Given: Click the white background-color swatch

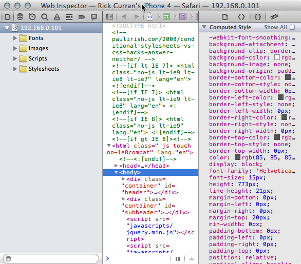Looking at the screenshot, I should (x=277, y=57).
